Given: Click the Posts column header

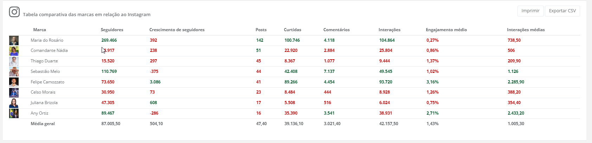Looking at the screenshot, I should 261,30.
